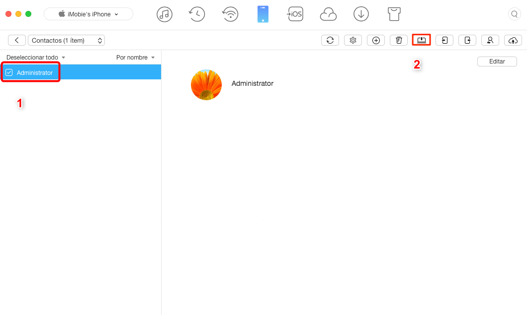Open the iOS Mover feature
This screenshot has width=527, height=315.
[295, 14]
